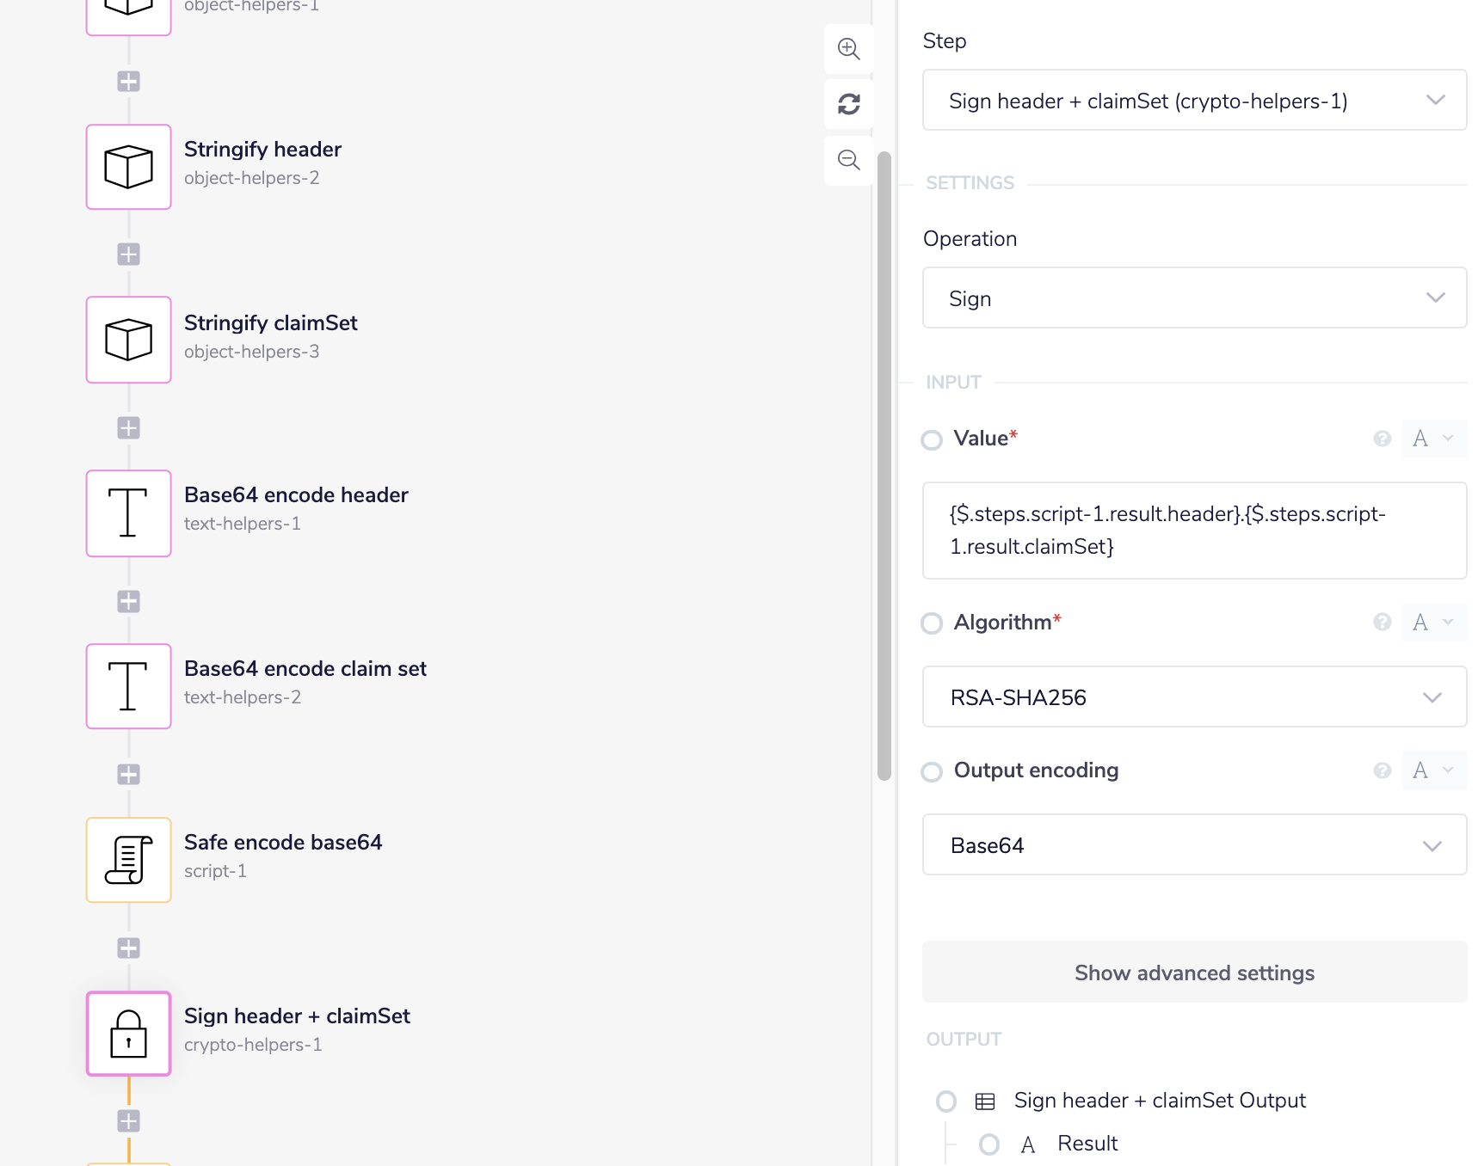Click Show advanced settings button
The image size is (1478, 1166).
[1194, 973]
